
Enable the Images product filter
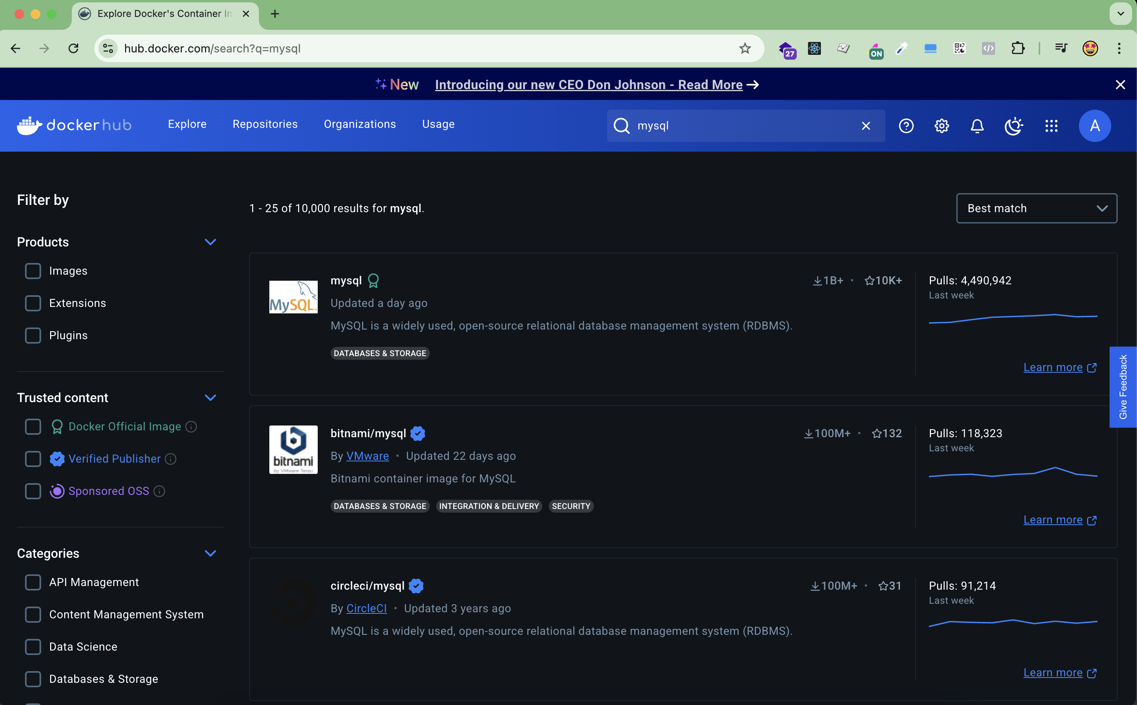33,271
